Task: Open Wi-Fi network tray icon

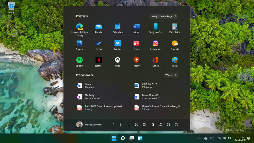Action: pos(220,138)
